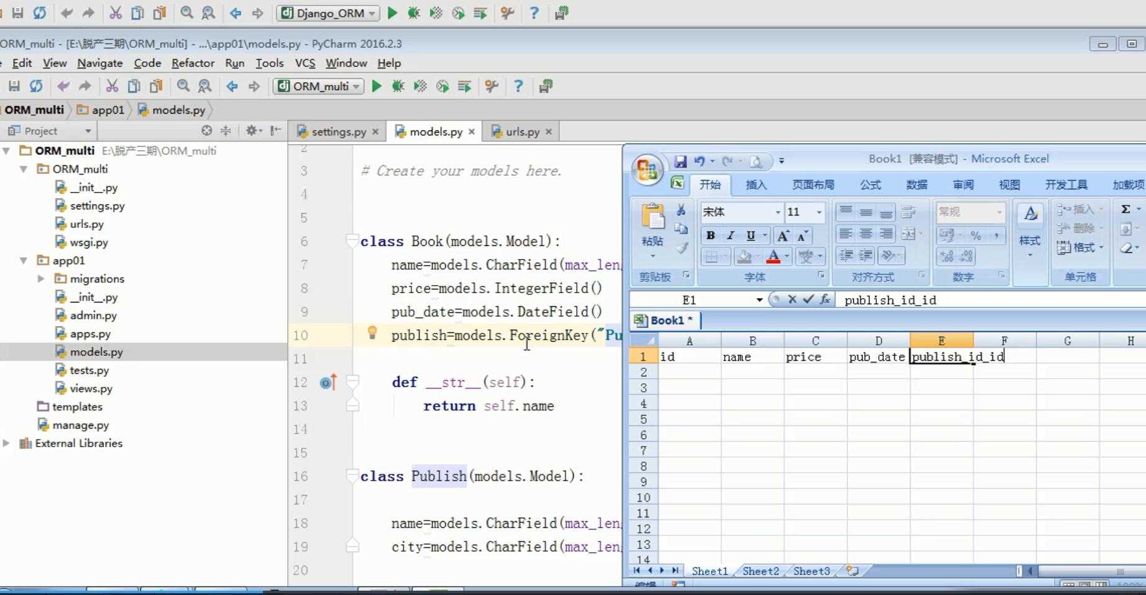The width and height of the screenshot is (1146, 595).
Task: Open PyCharm settings wrench icon in ORM_multi toolbar
Action: point(492,86)
